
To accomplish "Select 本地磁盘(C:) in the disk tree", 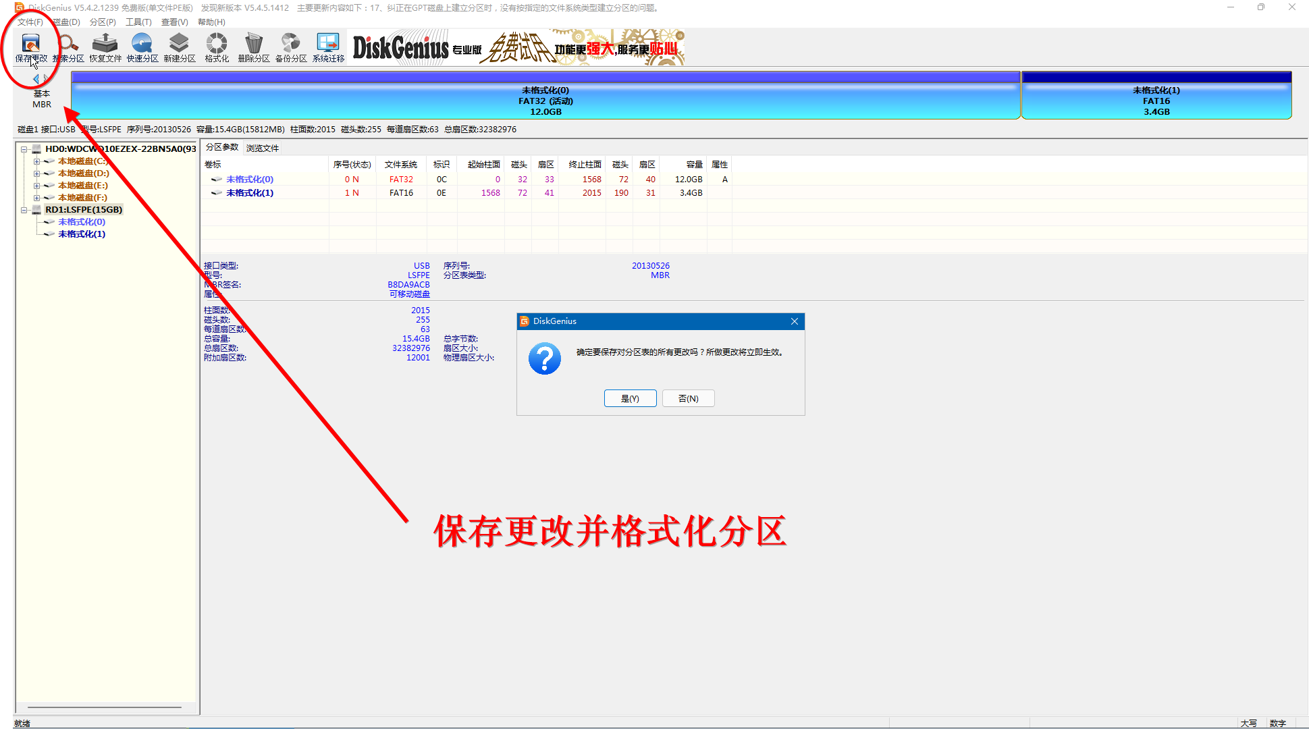I will point(83,161).
